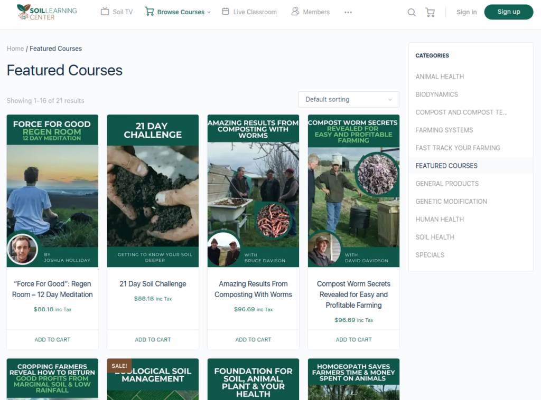
Task: Open the shopping cart icon in header
Action: (x=430, y=12)
